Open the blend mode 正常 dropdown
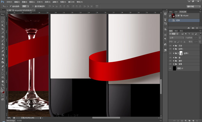The image size is (202, 122). pyautogui.click(x=176, y=38)
